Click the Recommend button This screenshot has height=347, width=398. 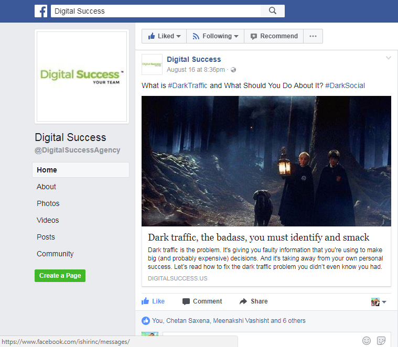pos(274,36)
